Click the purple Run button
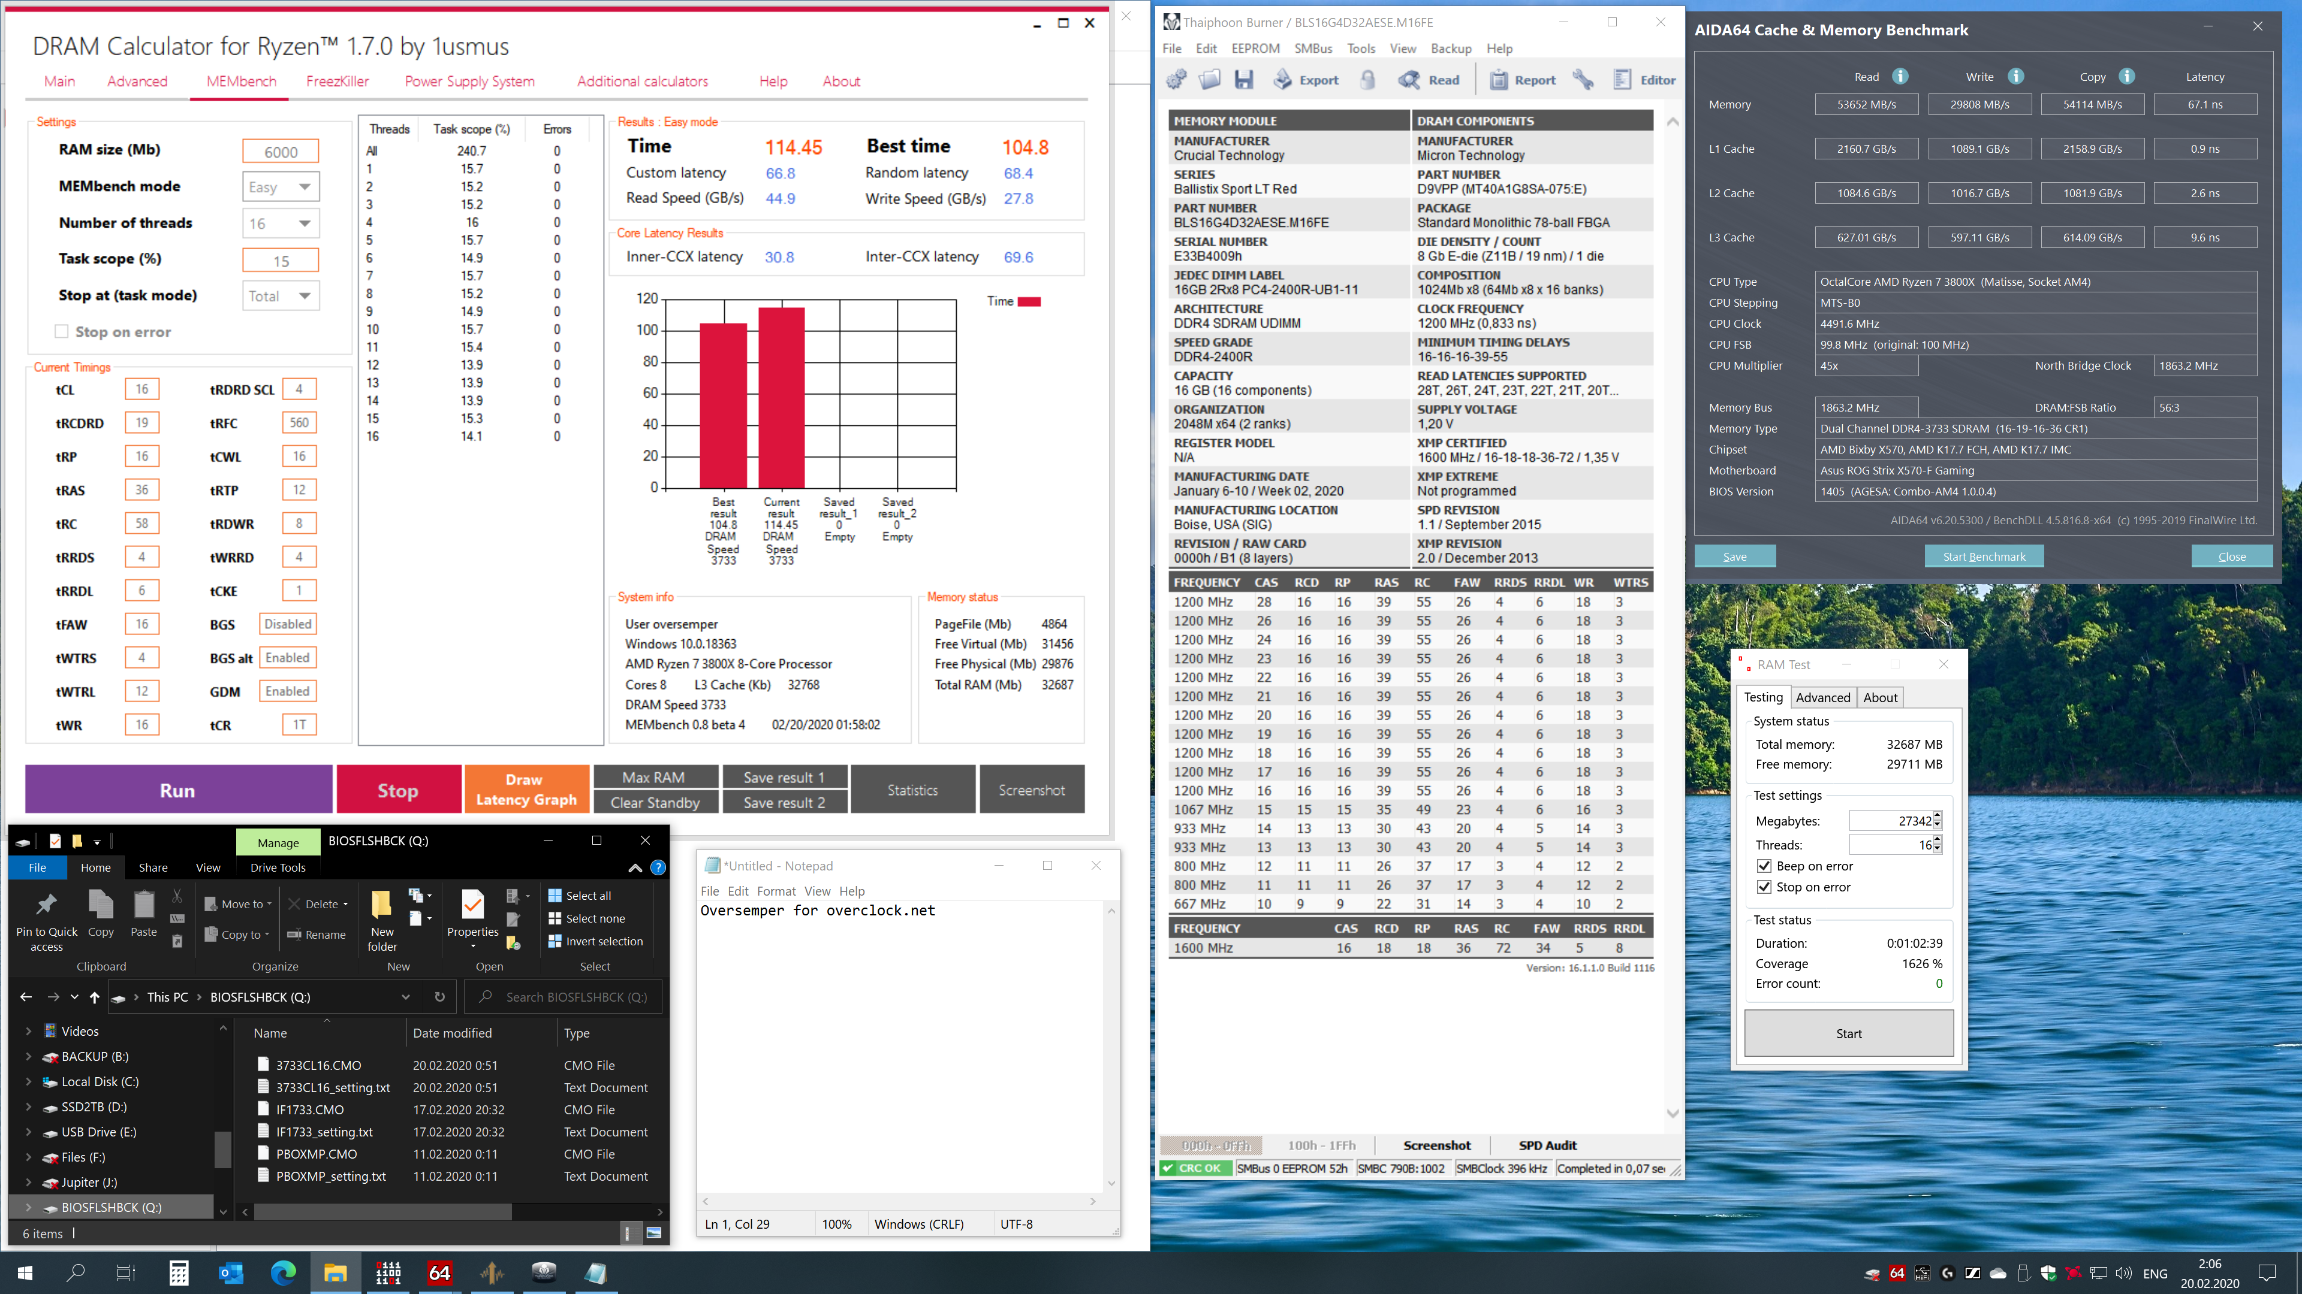 click(178, 790)
